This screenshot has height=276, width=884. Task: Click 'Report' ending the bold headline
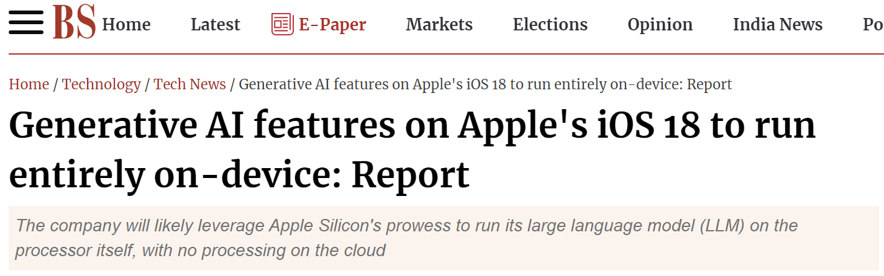click(410, 175)
